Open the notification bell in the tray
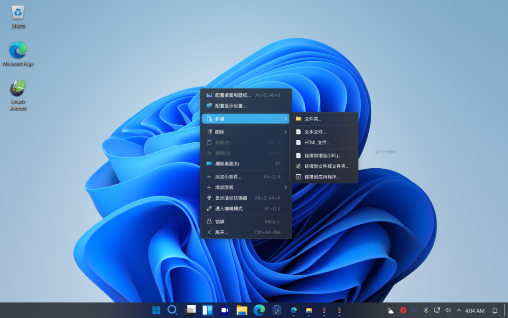 [x=495, y=310]
